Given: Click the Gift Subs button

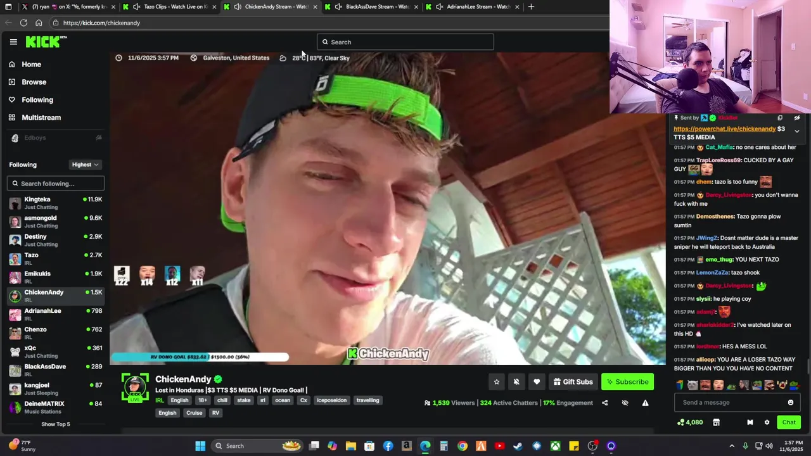Looking at the screenshot, I should tap(573, 382).
